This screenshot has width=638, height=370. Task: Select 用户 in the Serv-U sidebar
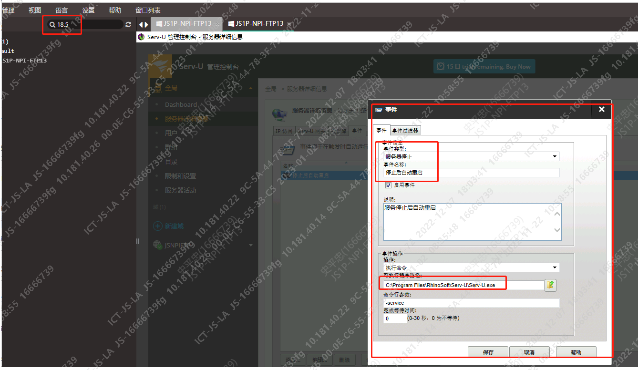click(171, 133)
